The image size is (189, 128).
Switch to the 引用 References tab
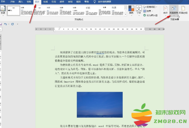pyautogui.click(x=54, y=2)
